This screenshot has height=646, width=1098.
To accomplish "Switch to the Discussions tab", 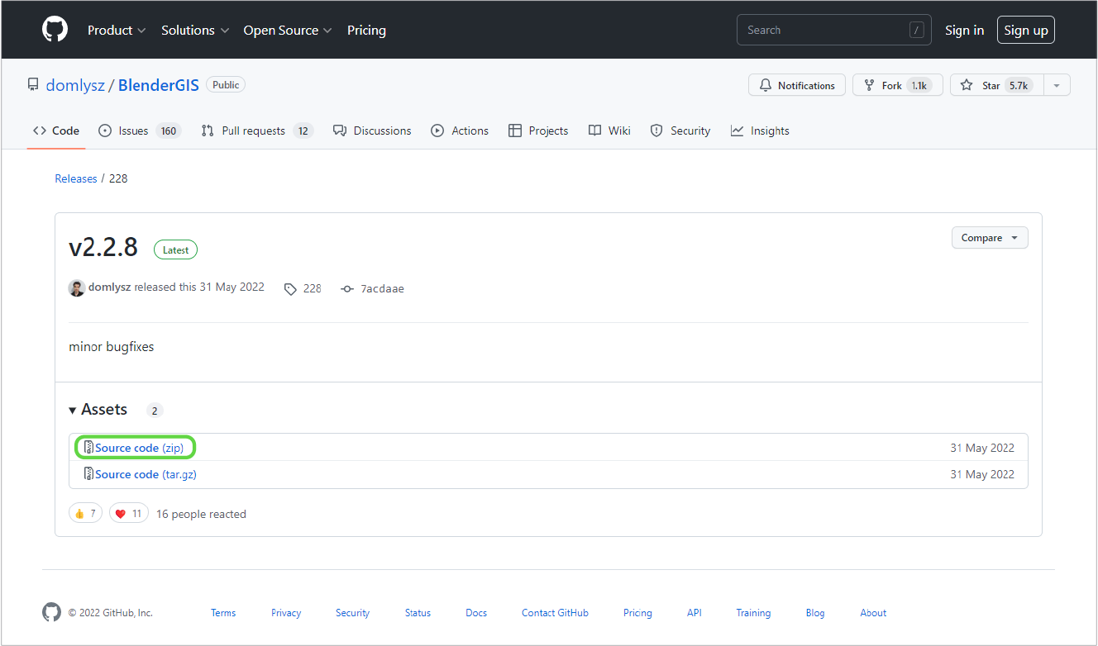I will [372, 131].
